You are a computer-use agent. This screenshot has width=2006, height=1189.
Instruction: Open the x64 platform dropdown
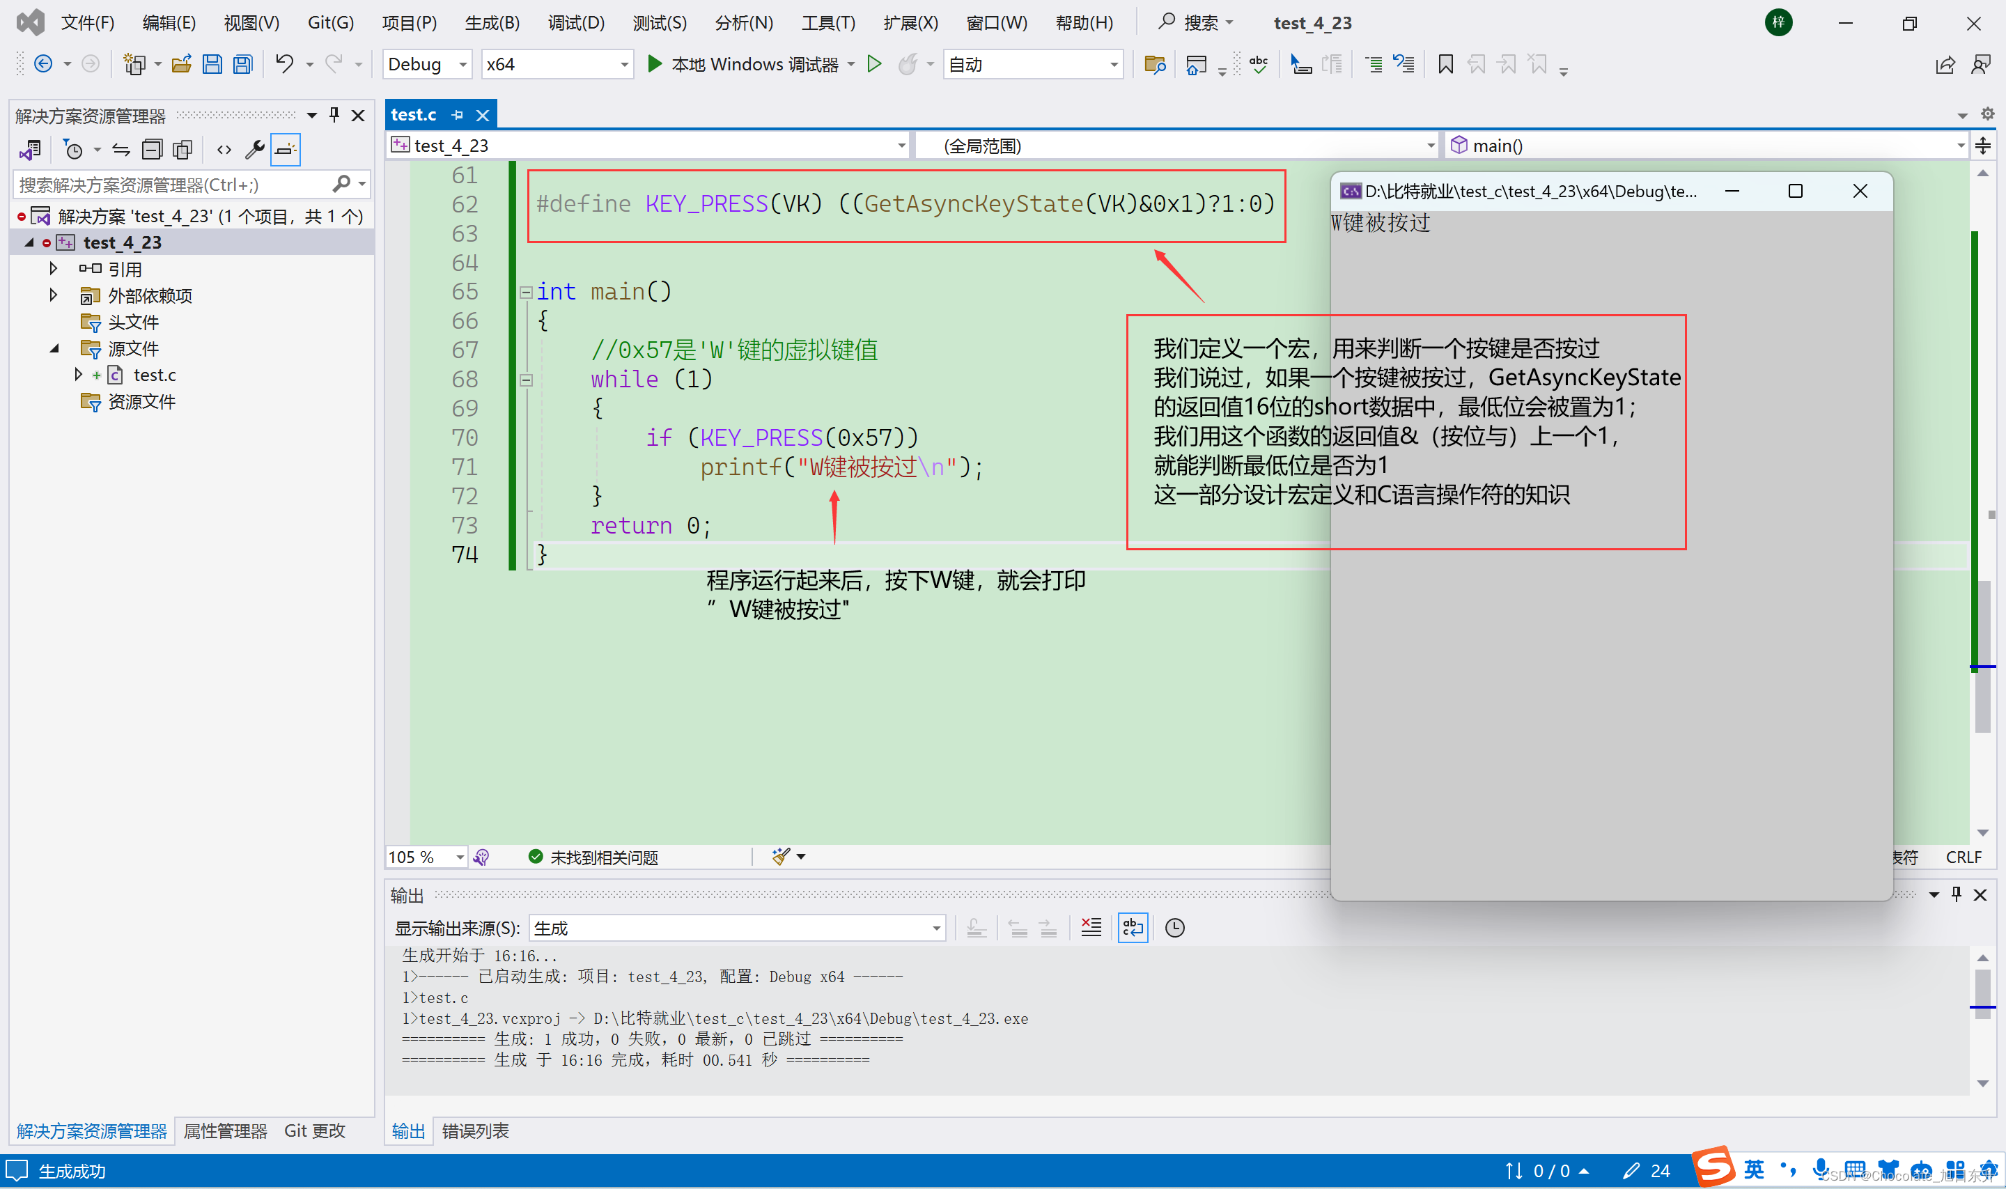click(557, 64)
